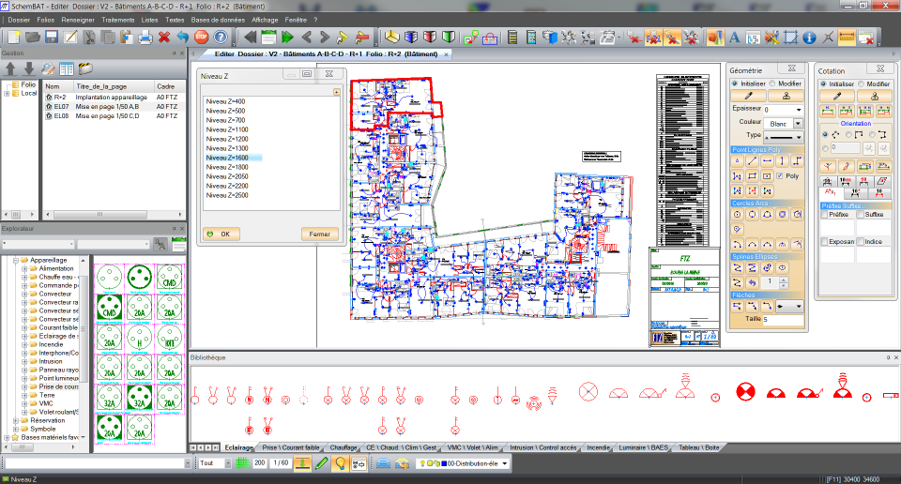Click the light bulb icon in bottom toolbar

click(341, 463)
